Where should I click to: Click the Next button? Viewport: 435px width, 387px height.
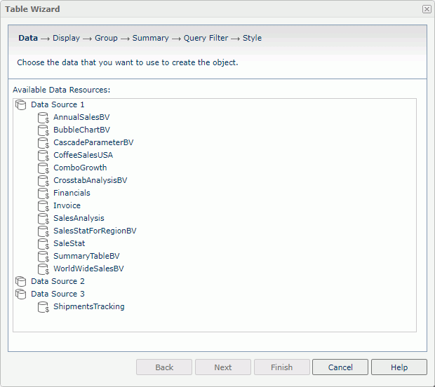point(223,367)
